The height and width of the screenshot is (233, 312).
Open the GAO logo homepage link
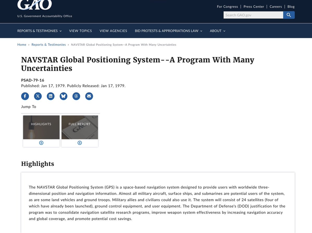point(35,5)
